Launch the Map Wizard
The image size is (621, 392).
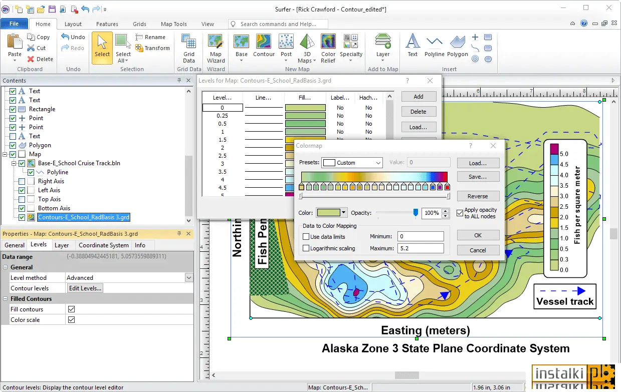216,48
